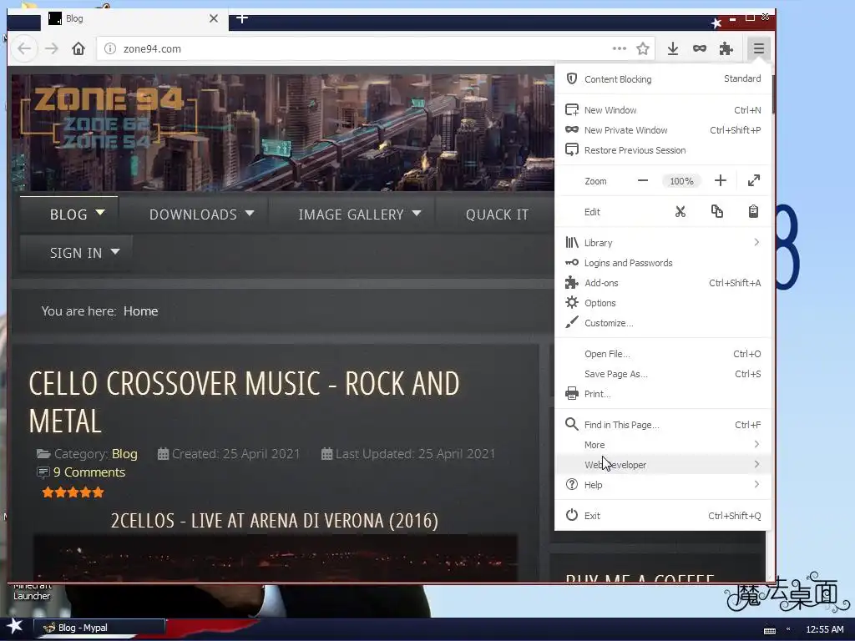Open the site information icon in address bar
Screen dimensions: 855x641
point(110,48)
